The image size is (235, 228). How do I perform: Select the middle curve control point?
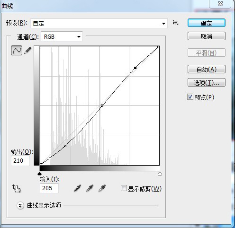coord(102,105)
